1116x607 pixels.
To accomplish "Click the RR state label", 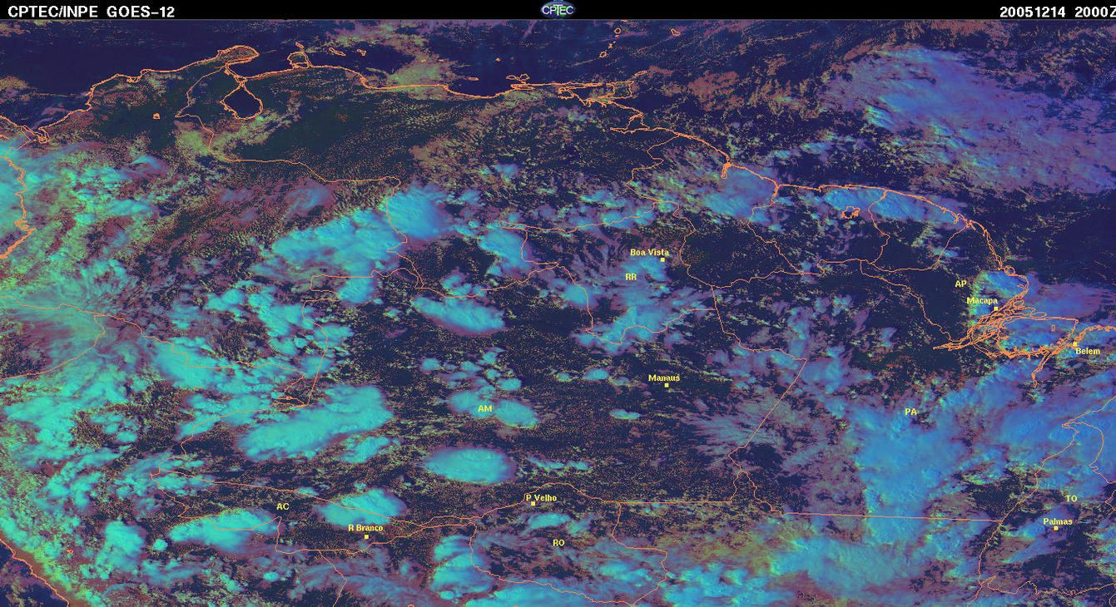I will [x=631, y=276].
